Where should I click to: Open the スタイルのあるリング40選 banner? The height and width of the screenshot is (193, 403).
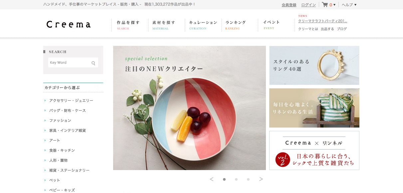click(x=314, y=65)
